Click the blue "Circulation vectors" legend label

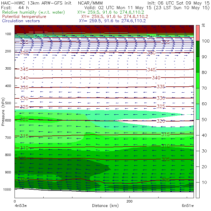[21, 21]
